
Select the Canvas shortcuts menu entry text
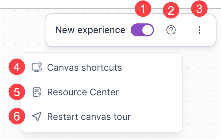click(84, 68)
